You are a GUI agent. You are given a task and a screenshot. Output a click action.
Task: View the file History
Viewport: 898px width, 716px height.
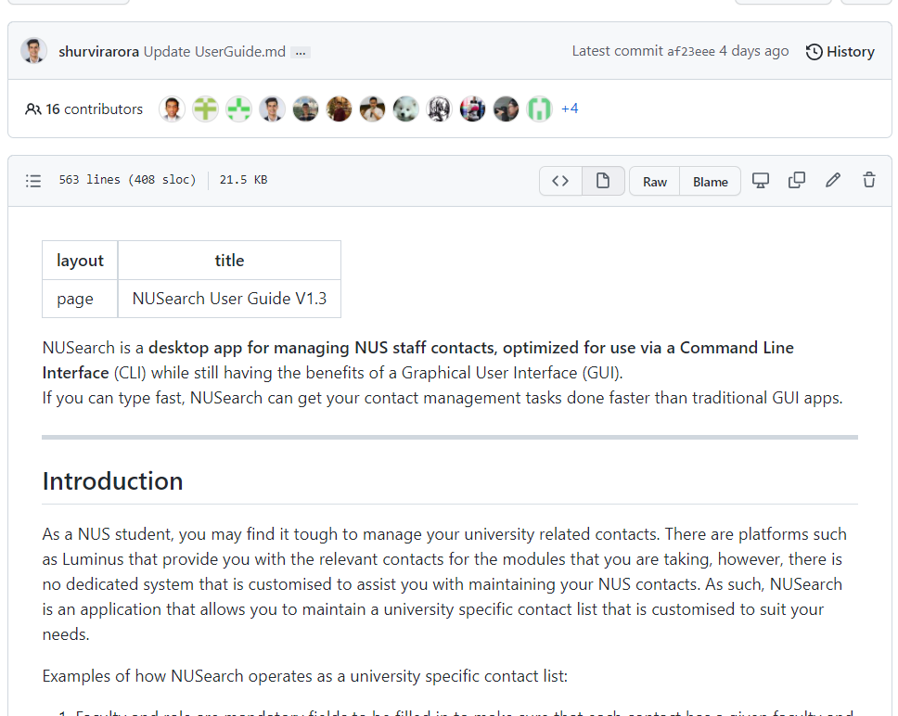pos(840,52)
